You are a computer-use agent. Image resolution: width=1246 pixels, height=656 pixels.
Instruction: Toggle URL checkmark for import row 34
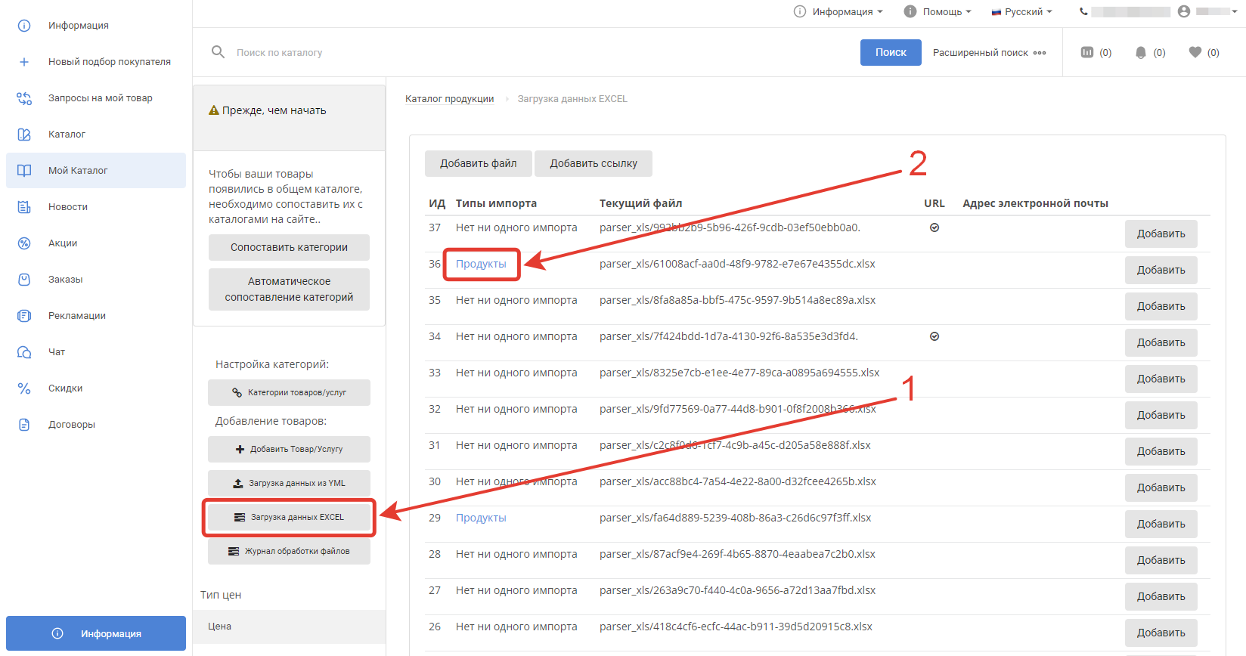click(x=935, y=336)
